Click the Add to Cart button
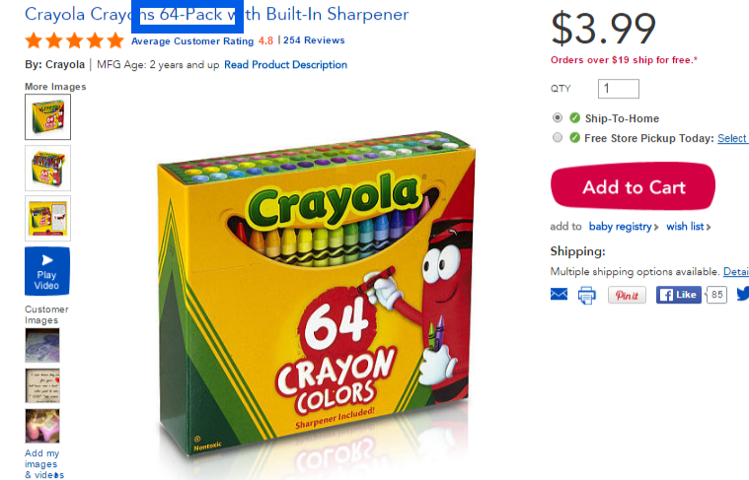 [x=633, y=186]
